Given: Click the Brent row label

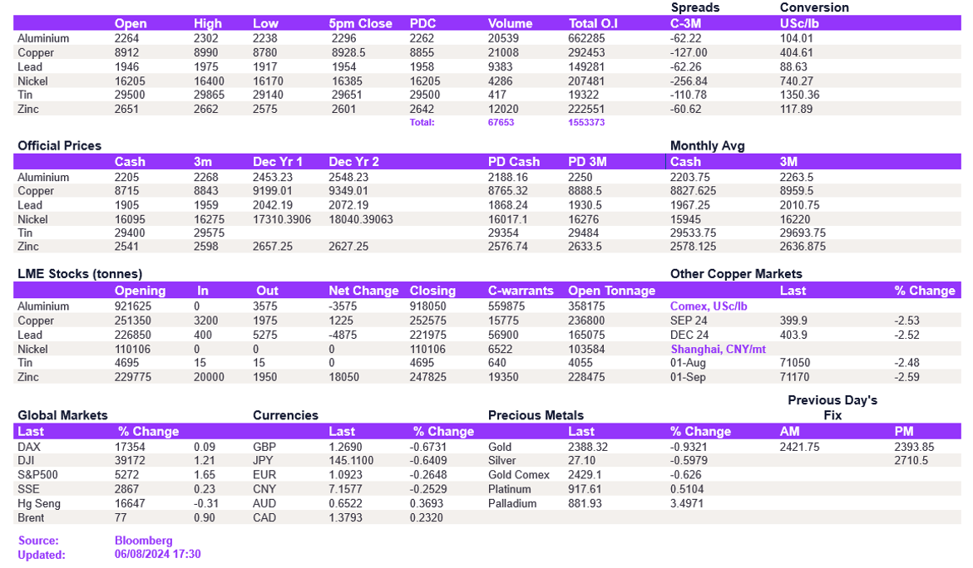Looking at the screenshot, I should click(x=31, y=518).
